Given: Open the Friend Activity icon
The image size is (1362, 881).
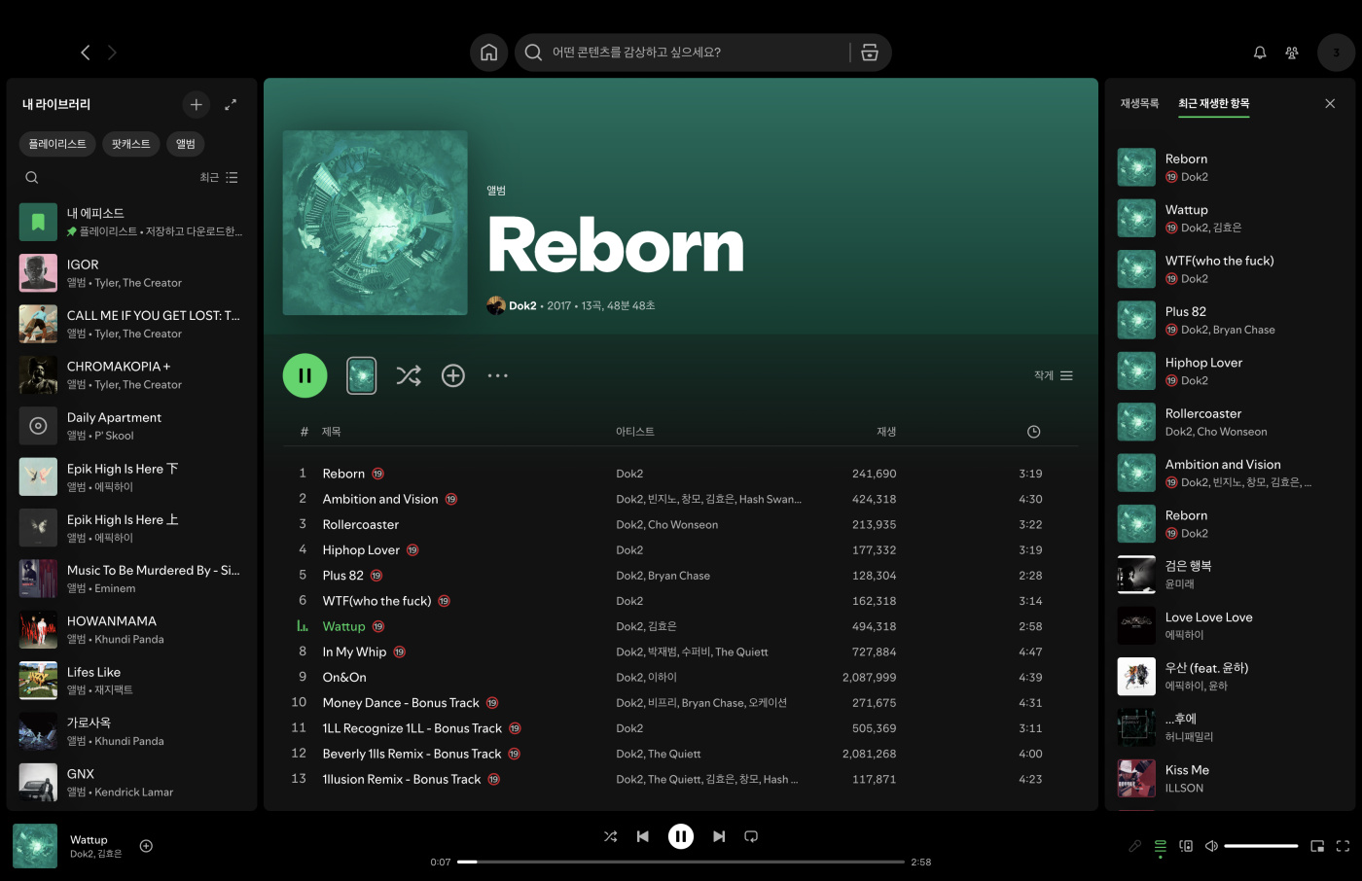Looking at the screenshot, I should 1292,53.
